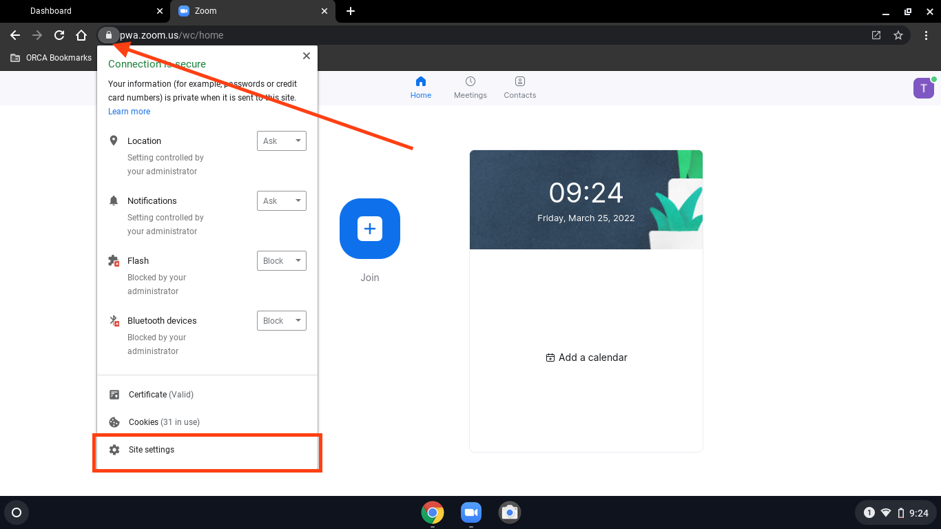Open Camera app from the shelf

point(510,512)
